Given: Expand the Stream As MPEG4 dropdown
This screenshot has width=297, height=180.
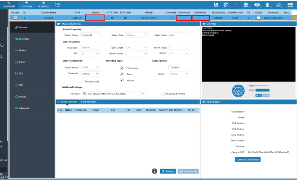Looking at the screenshot, I should 97,74.
